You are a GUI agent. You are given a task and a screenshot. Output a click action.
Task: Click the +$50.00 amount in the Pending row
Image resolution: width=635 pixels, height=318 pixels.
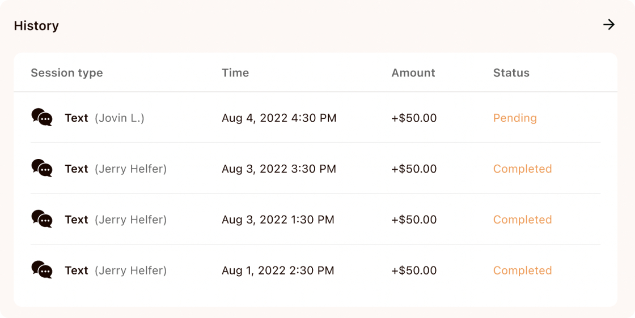[414, 118]
